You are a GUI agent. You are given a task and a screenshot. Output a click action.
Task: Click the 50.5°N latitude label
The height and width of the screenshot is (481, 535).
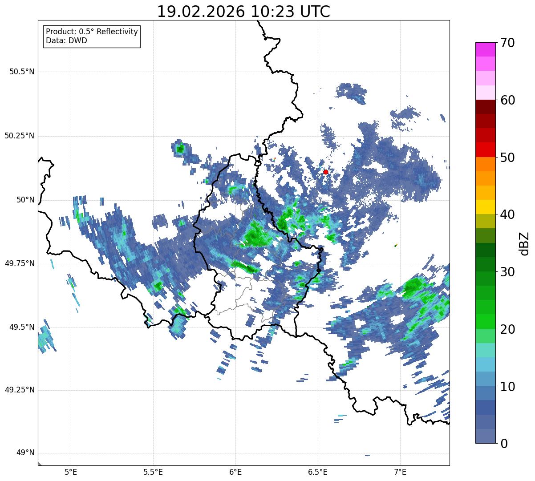point(22,72)
